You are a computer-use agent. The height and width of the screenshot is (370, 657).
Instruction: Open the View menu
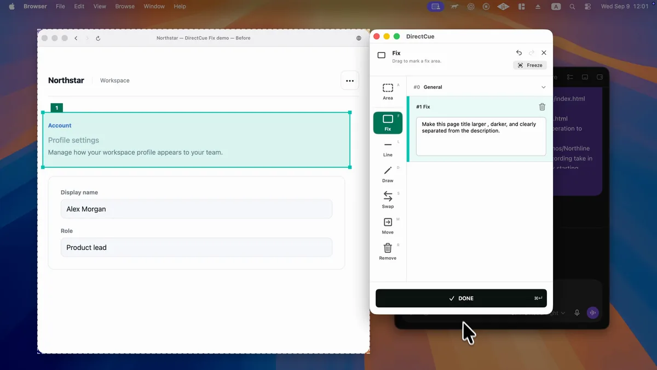(100, 7)
